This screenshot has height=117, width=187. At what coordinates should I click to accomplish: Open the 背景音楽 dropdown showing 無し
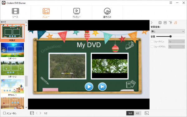tap(168, 31)
